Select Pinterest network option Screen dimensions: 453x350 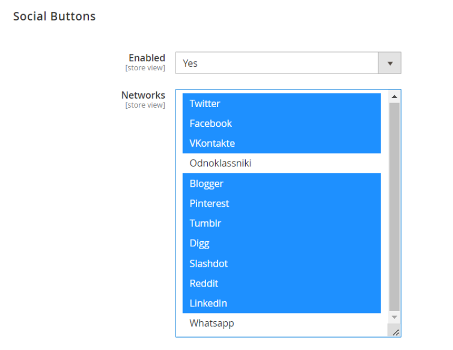[x=281, y=203]
